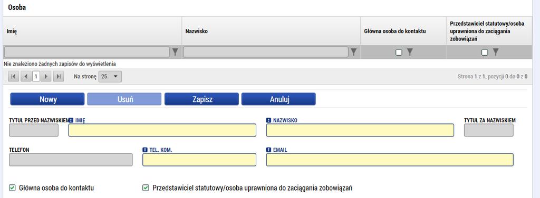Click the Nowy button
540x198 pixels.
pos(47,99)
